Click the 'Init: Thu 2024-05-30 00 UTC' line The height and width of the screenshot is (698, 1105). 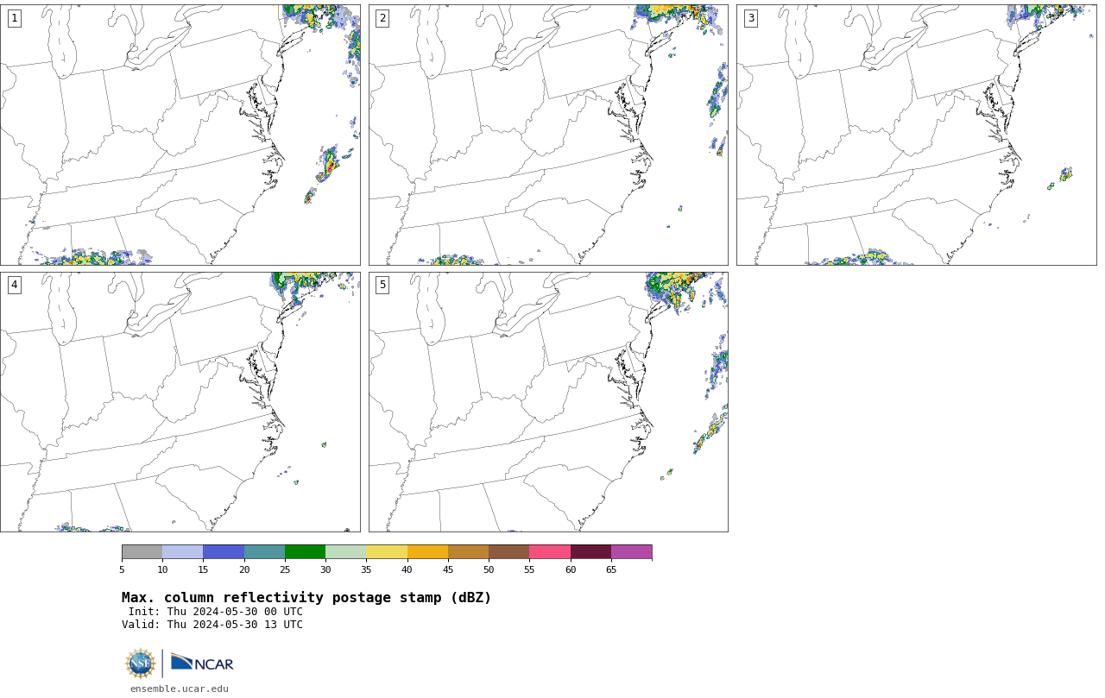216,612
